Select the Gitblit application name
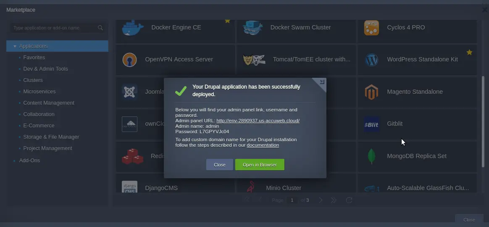489x227 pixels. pos(394,124)
